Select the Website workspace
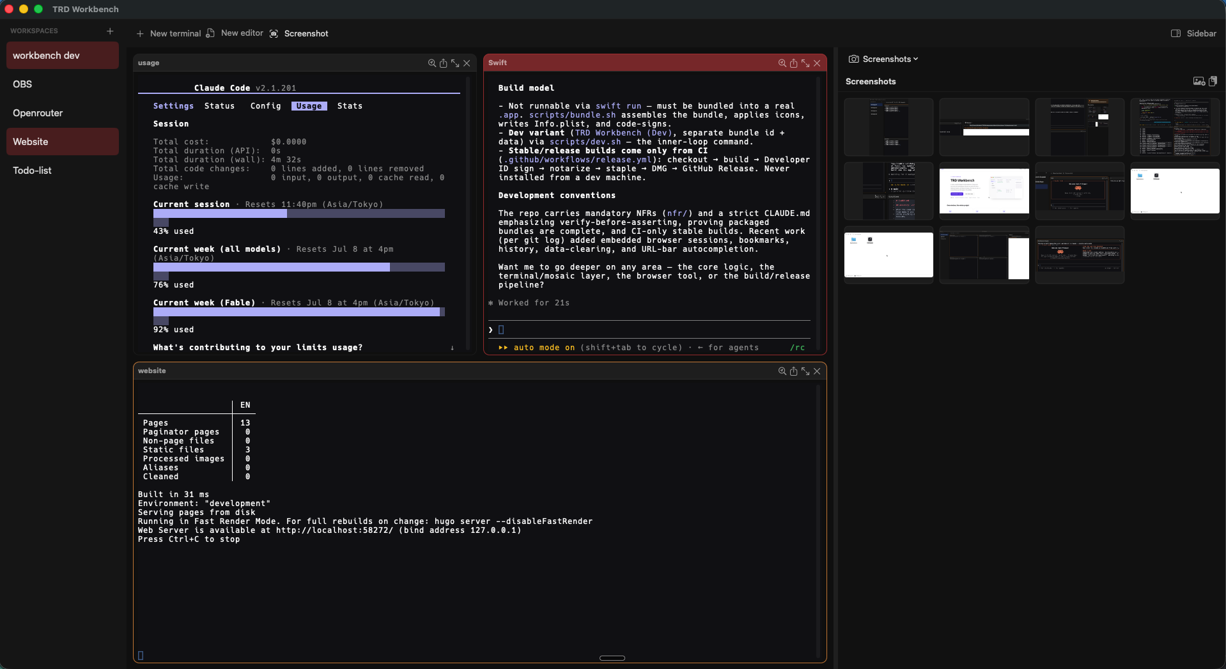The height and width of the screenshot is (669, 1226). (x=63, y=142)
